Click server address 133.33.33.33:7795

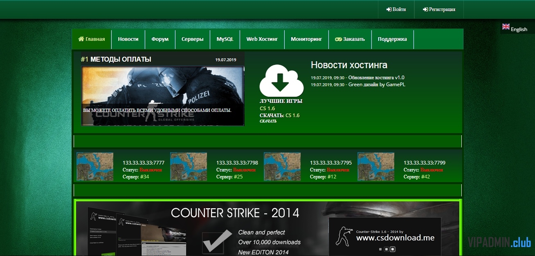click(x=331, y=163)
